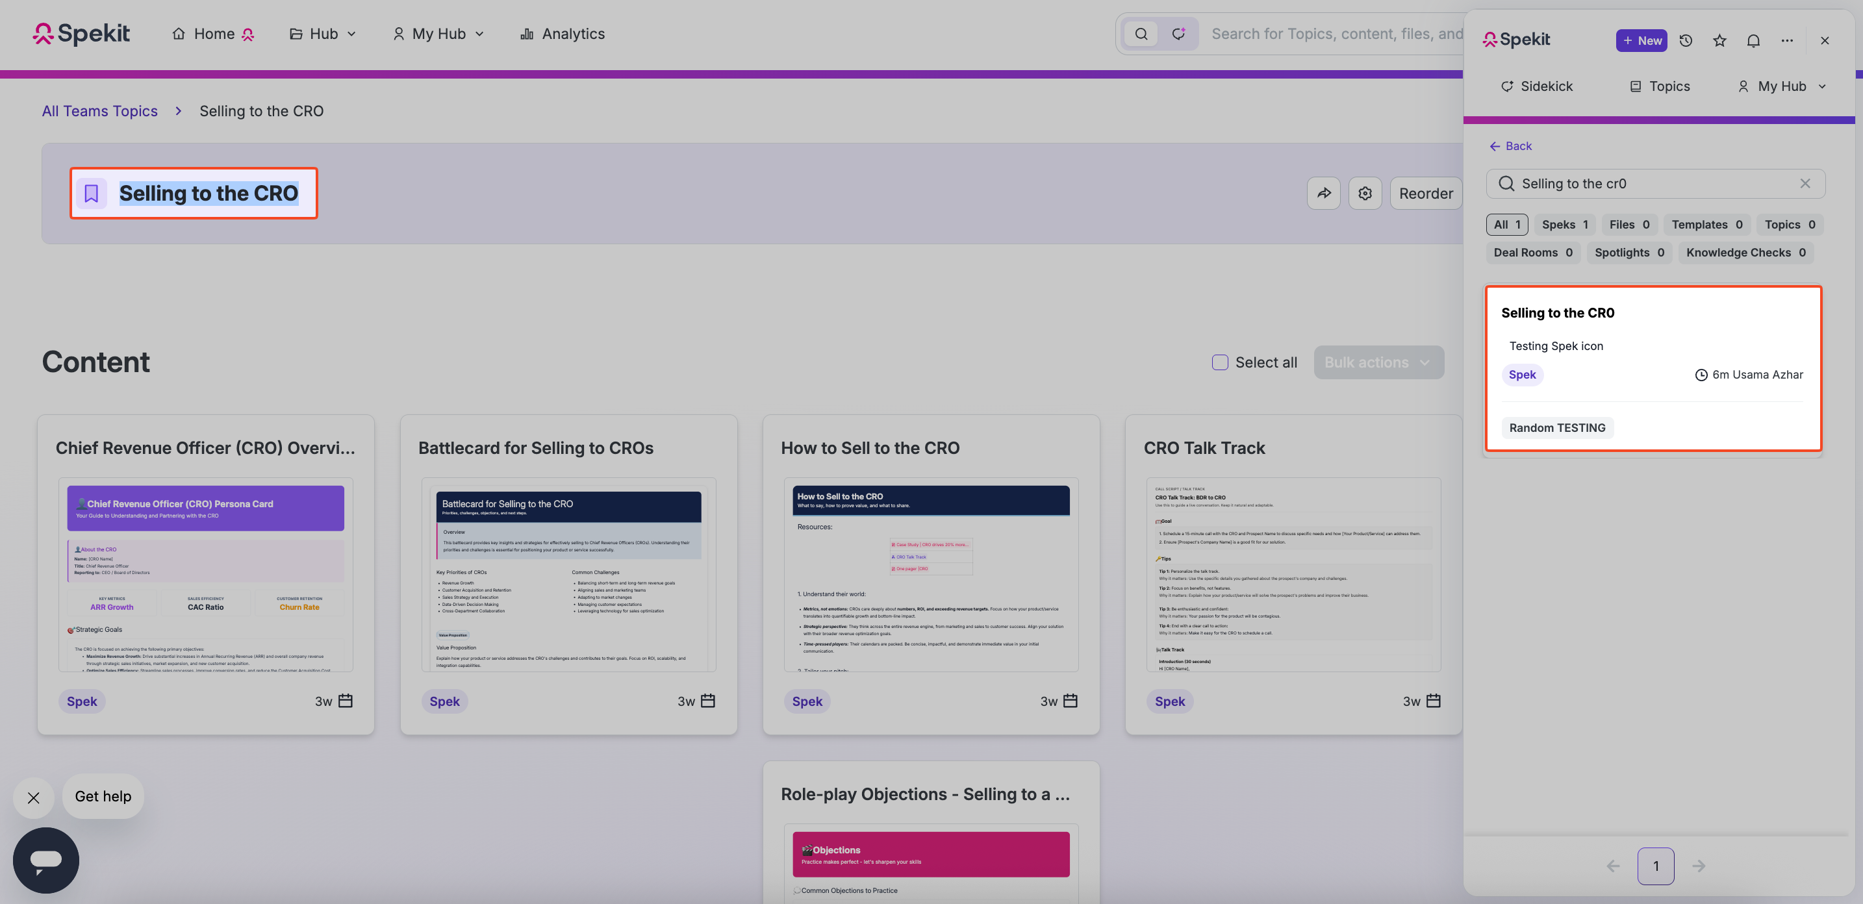Click calendar icon on Chief Revenue Officer card

(346, 701)
